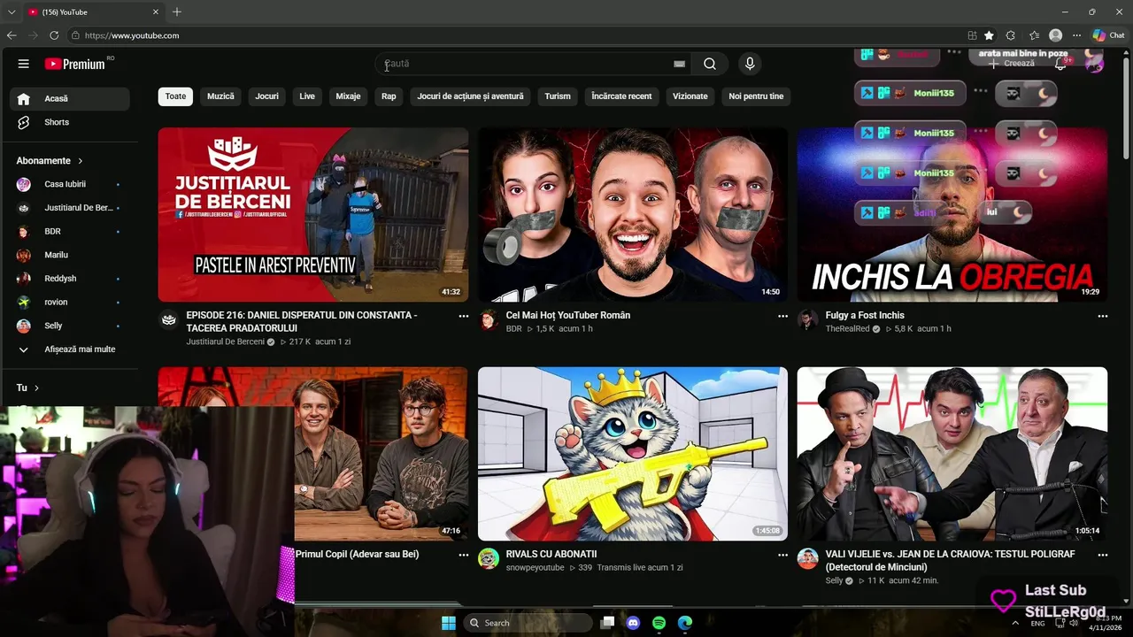The image size is (1133, 637).
Task: Open the browser tab list dropdown arrow
Action: 12,12
